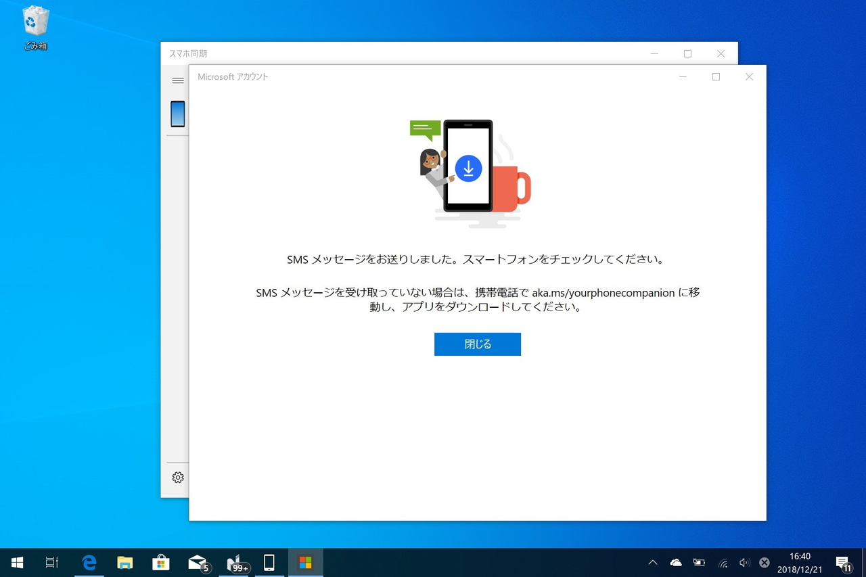Viewport: 866px width, 577px height.
Task: Open the Microsoft Store taskbar icon
Action: point(161,562)
